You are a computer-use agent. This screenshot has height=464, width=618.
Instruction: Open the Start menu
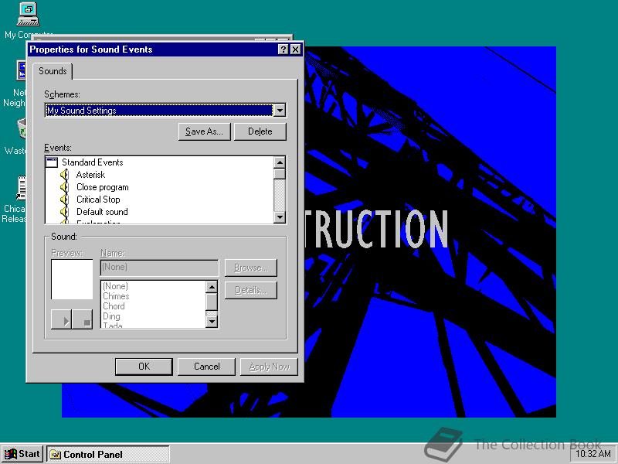[22, 454]
